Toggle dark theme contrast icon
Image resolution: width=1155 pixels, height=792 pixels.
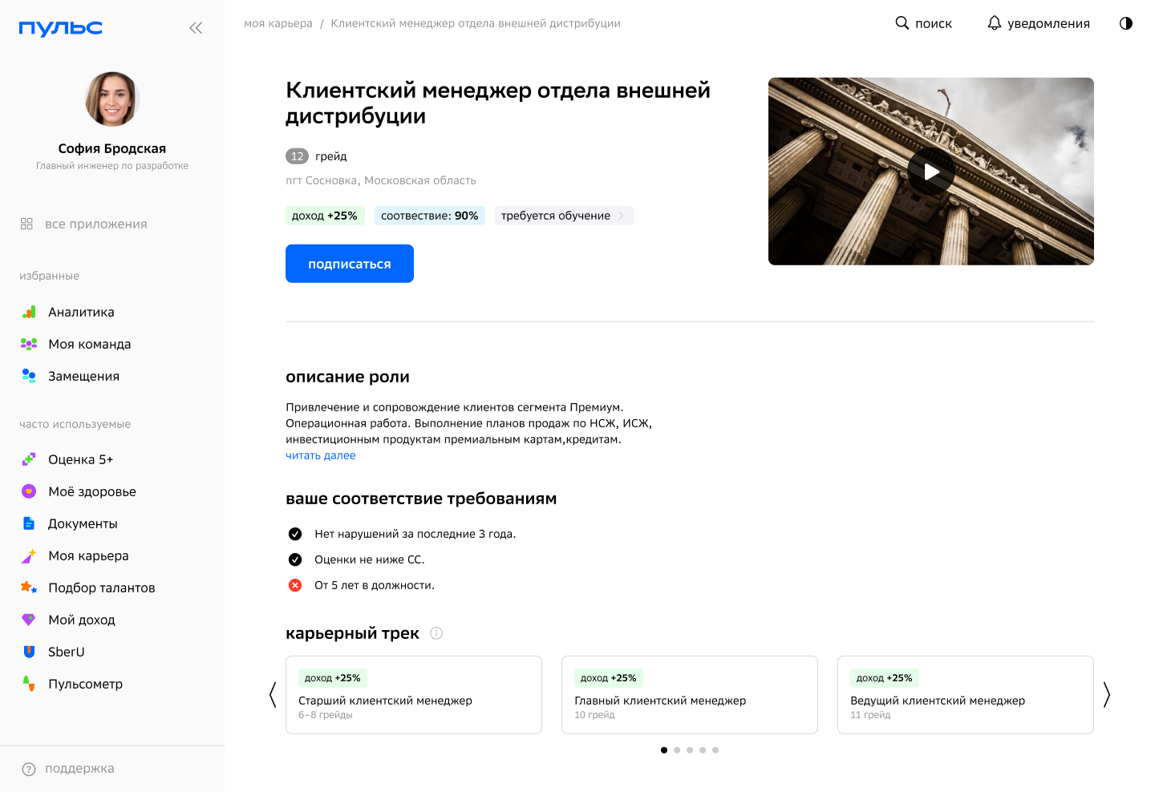pos(1126,23)
